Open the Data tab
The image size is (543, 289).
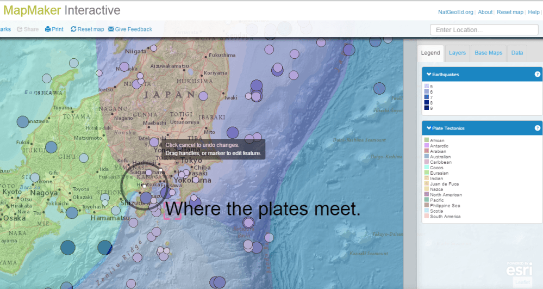pyautogui.click(x=517, y=53)
